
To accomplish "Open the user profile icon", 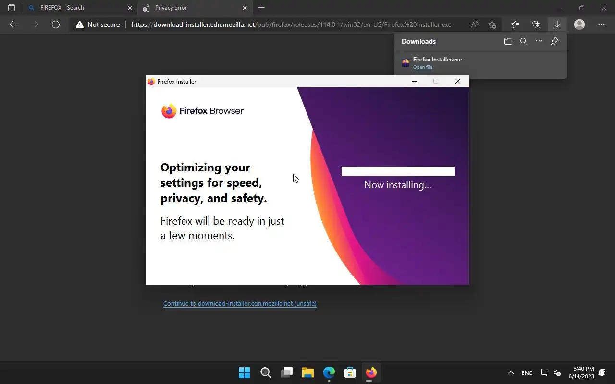I will [x=579, y=24].
